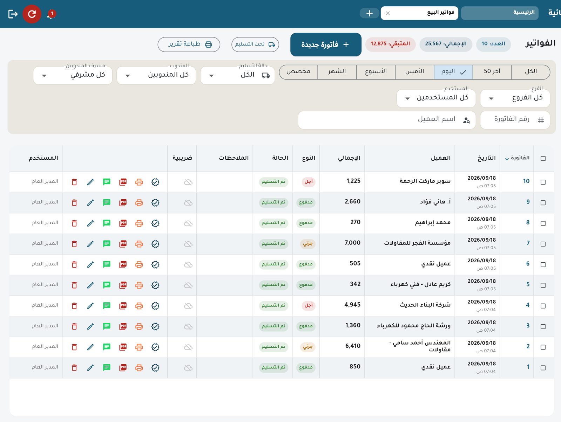Close the فواتير البيع tab

tap(388, 13)
